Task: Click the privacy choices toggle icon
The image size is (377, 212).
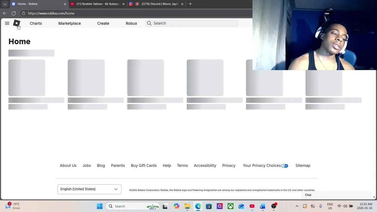Action: 285,166
